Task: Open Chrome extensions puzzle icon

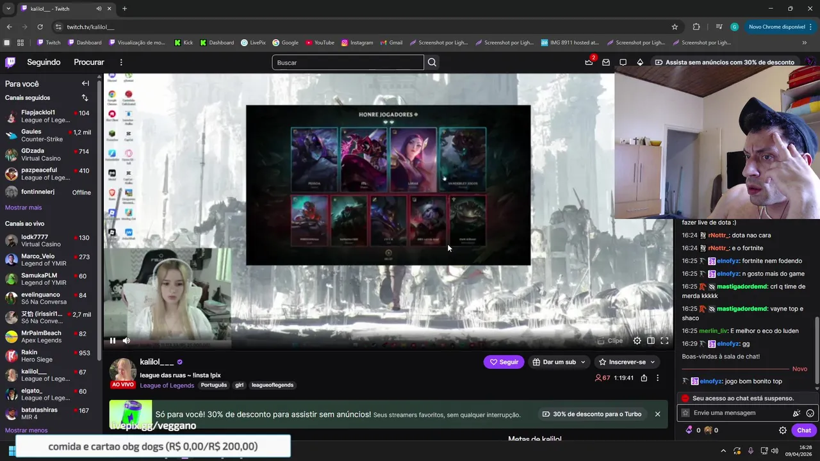Action: coord(696,27)
